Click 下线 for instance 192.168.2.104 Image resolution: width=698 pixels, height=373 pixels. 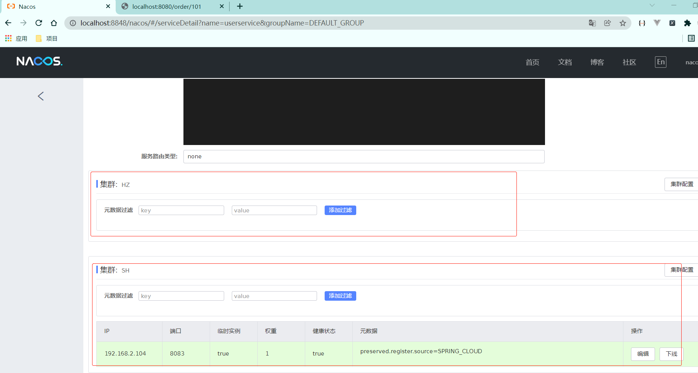(671, 354)
